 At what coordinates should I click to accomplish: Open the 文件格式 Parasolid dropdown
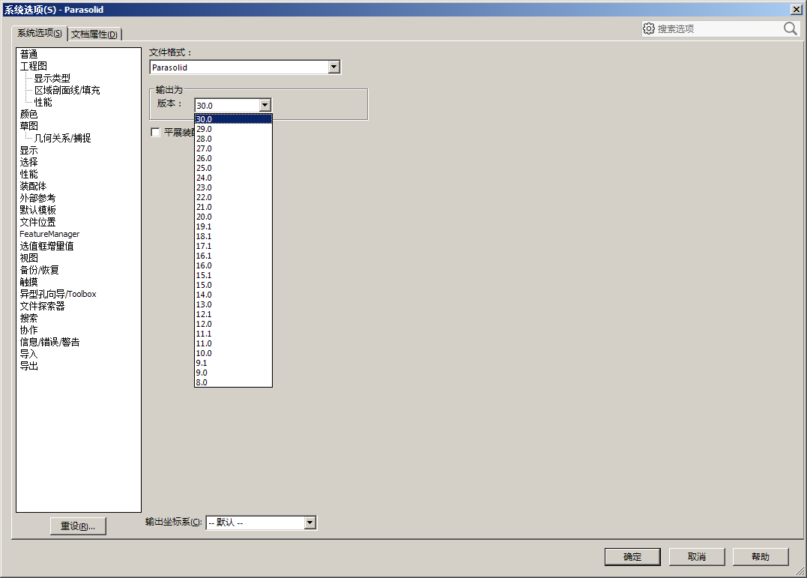[x=334, y=67]
